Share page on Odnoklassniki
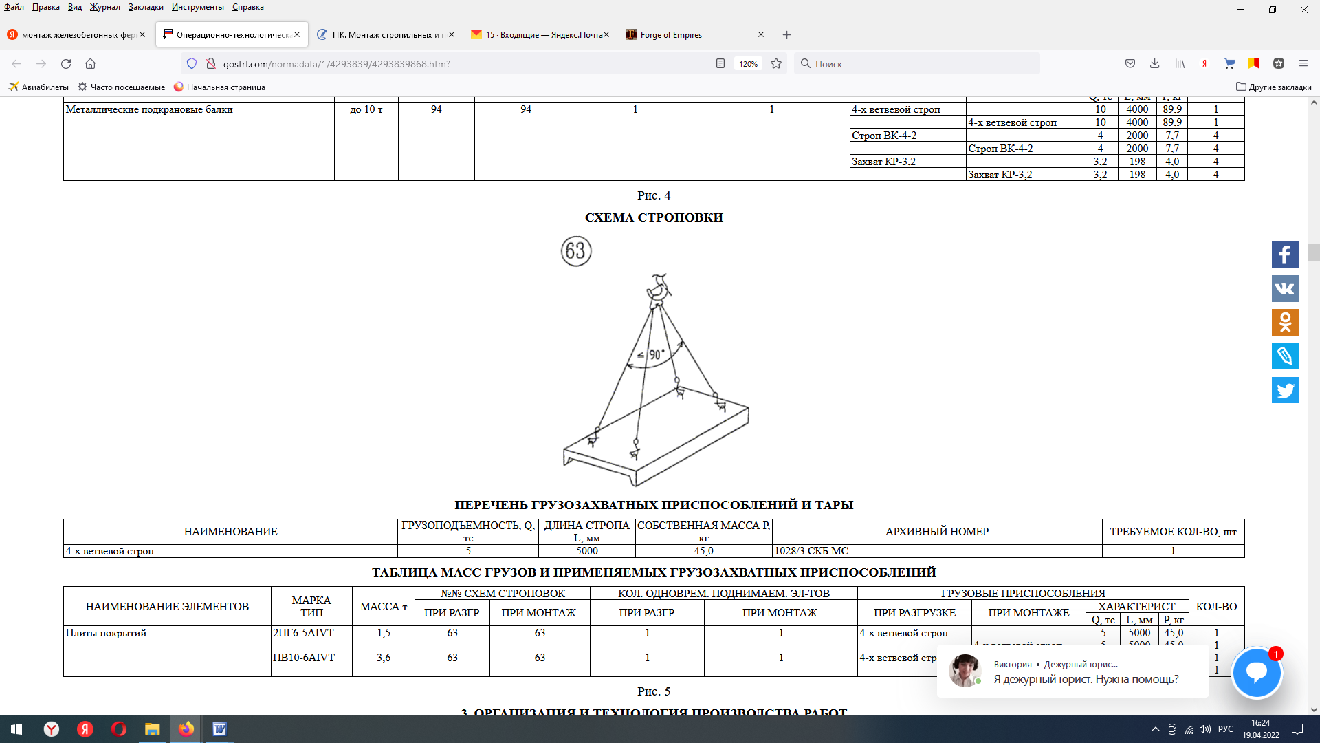The image size is (1320, 743). pos(1285,322)
